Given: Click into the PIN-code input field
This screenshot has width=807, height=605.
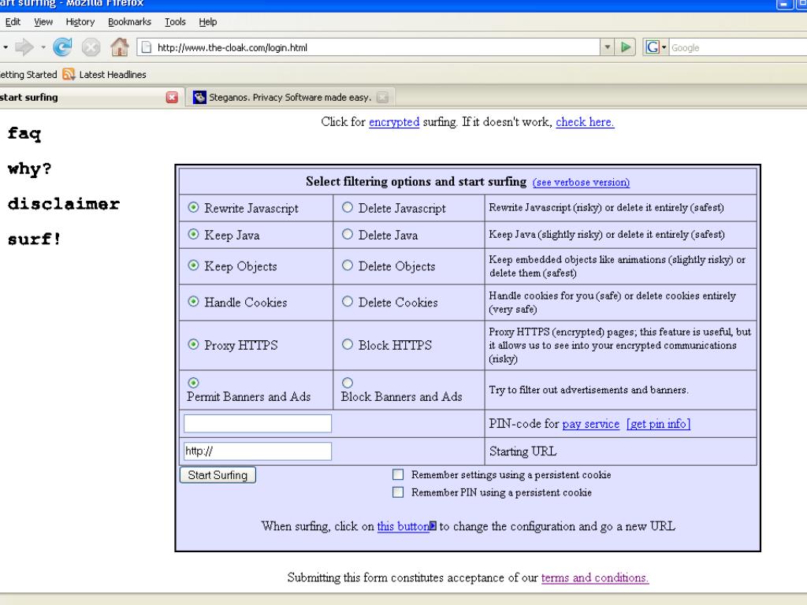Looking at the screenshot, I should 258,423.
